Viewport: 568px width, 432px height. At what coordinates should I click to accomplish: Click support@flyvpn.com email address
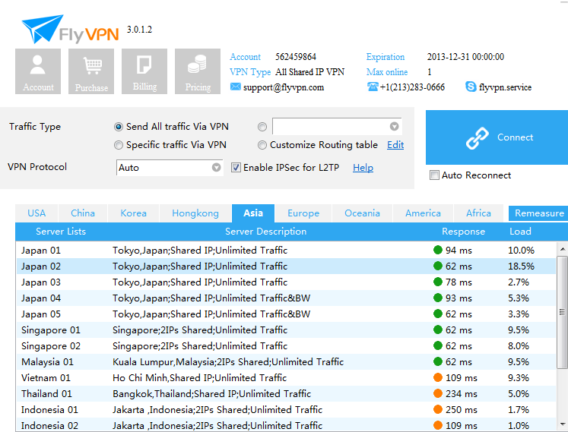284,87
